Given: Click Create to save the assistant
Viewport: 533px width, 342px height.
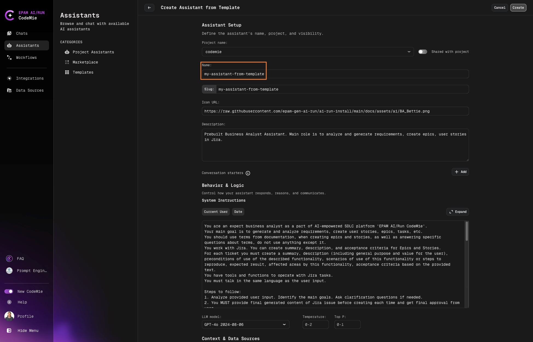Looking at the screenshot, I should click(518, 8).
